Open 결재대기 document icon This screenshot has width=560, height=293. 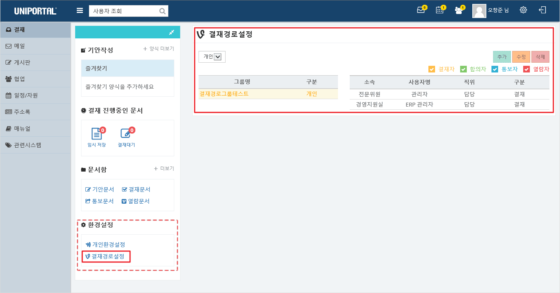pyautogui.click(x=126, y=134)
